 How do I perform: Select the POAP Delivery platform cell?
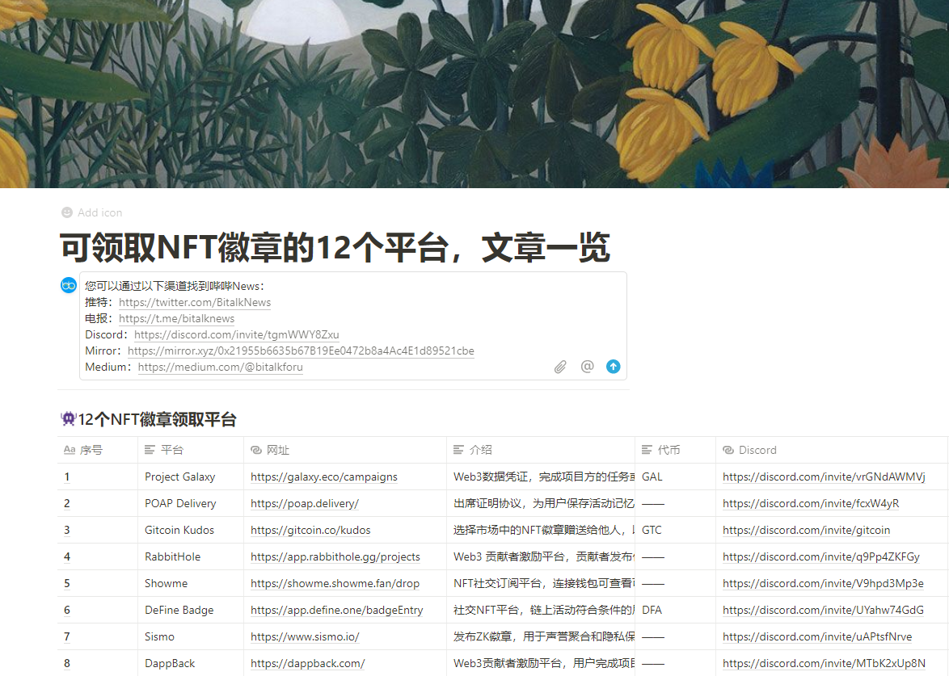[191, 503]
